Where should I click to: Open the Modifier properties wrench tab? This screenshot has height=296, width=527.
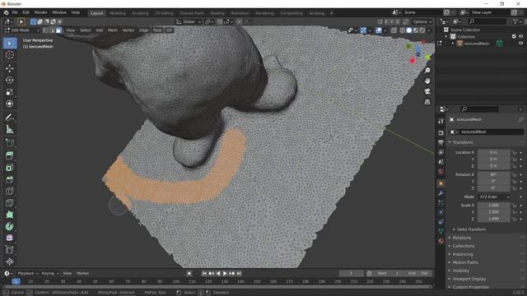(x=441, y=193)
